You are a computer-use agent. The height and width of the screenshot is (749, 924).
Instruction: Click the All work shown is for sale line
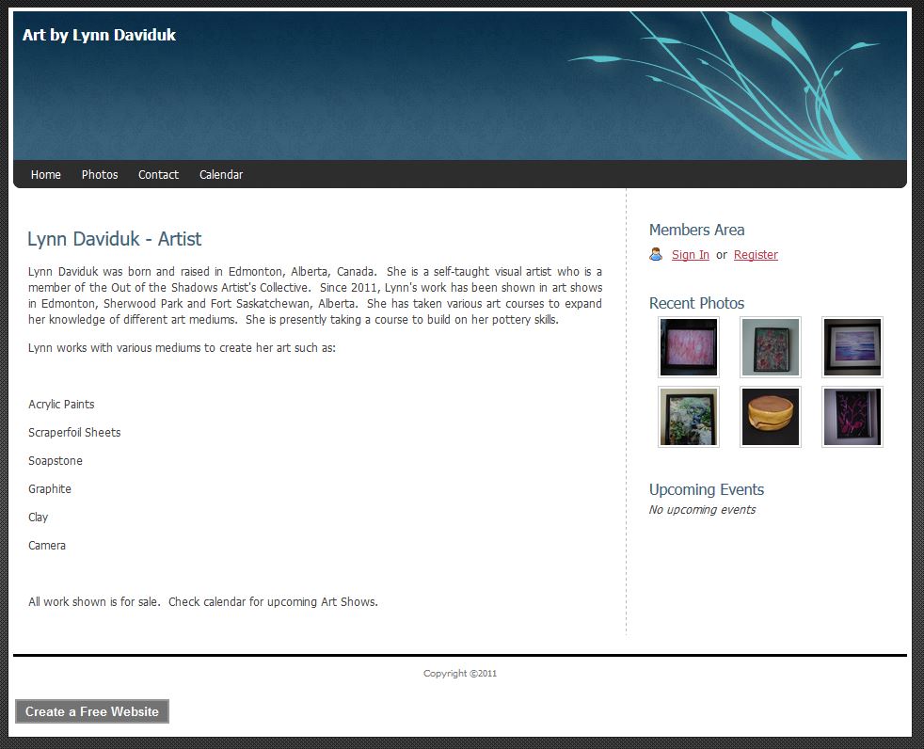click(202, 601)
